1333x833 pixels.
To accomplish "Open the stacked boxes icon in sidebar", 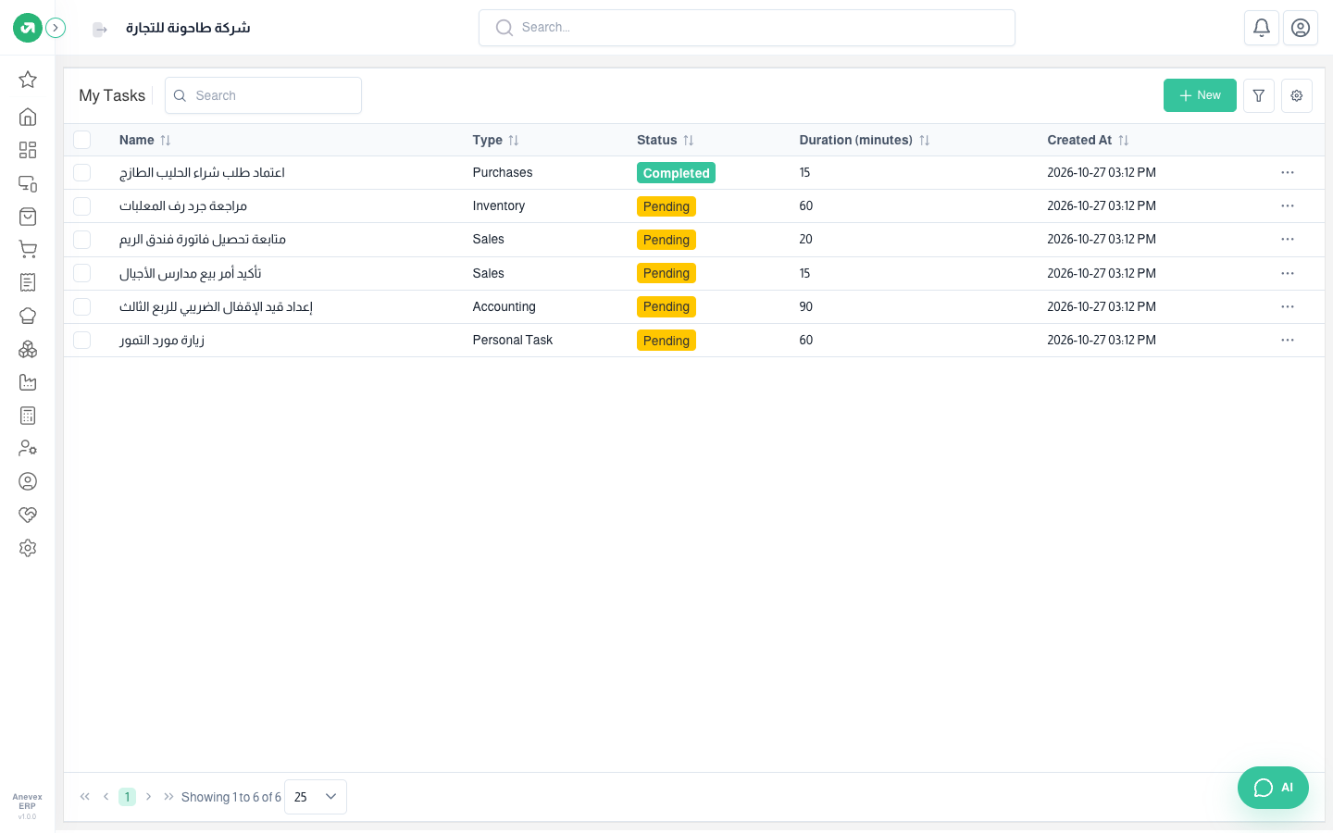I will tap(28, 349).
